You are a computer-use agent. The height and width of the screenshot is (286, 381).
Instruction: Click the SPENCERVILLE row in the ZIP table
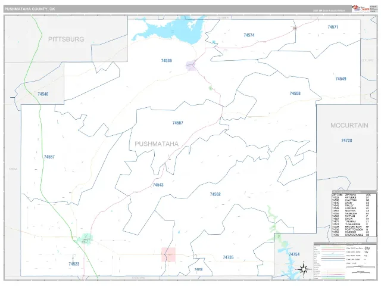(x=351, y=235)
